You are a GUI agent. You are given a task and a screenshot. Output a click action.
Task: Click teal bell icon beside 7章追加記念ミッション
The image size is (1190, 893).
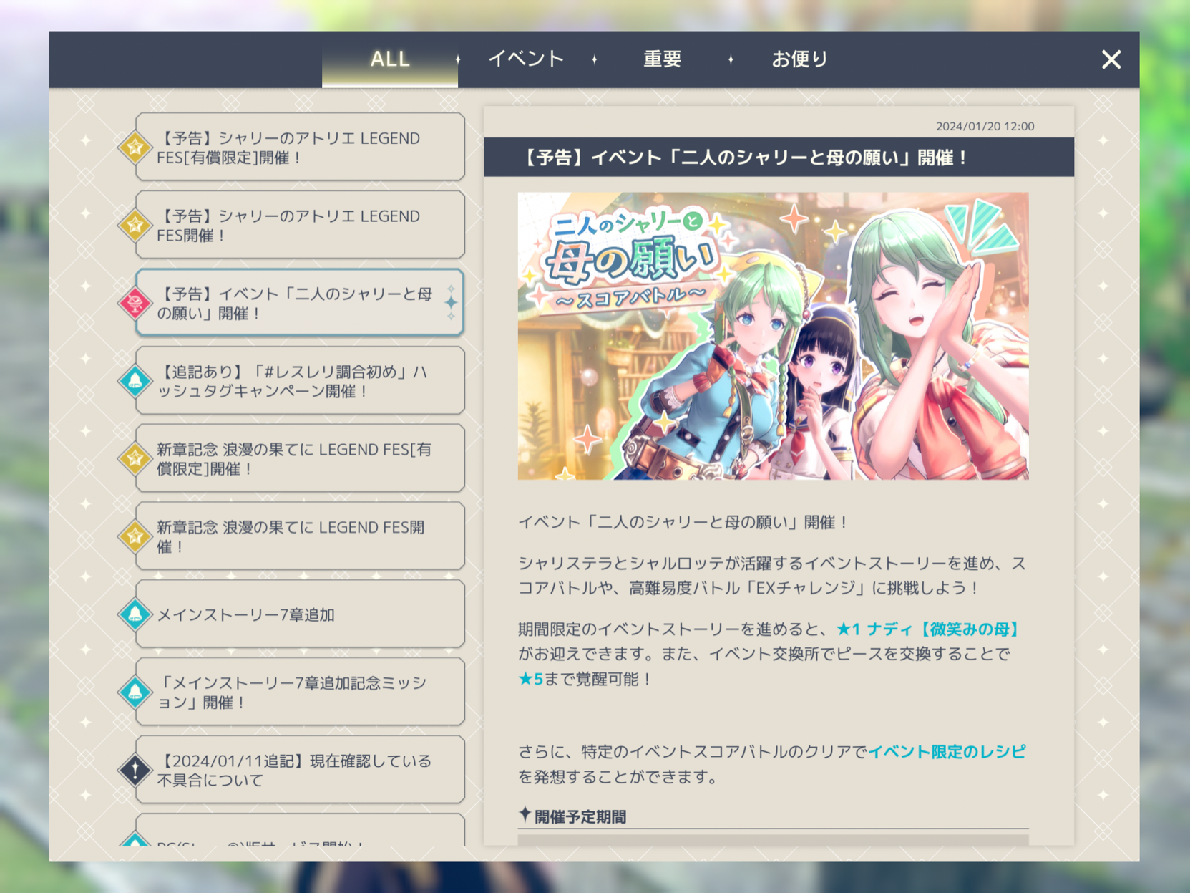(135, 692)
